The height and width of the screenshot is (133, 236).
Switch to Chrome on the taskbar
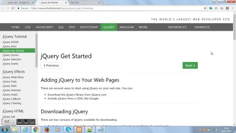pyautogui.click(x=36, y=130)
